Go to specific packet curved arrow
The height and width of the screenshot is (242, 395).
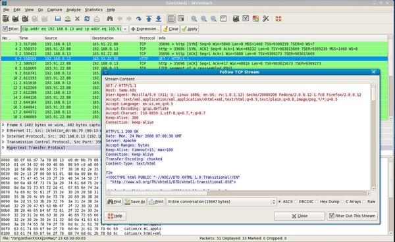138,18
